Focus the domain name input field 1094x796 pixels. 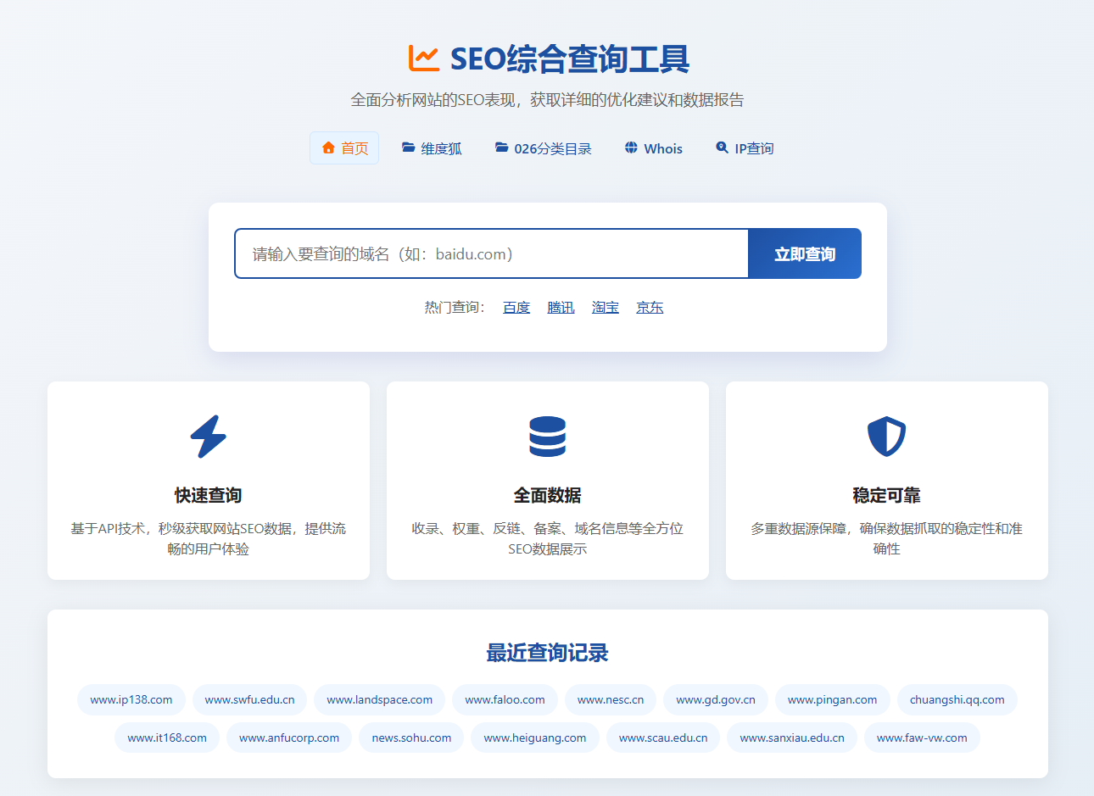click(492, 253)
